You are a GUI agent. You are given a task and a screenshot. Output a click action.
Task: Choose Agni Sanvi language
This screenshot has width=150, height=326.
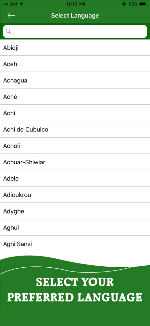[x=75, y=243]
